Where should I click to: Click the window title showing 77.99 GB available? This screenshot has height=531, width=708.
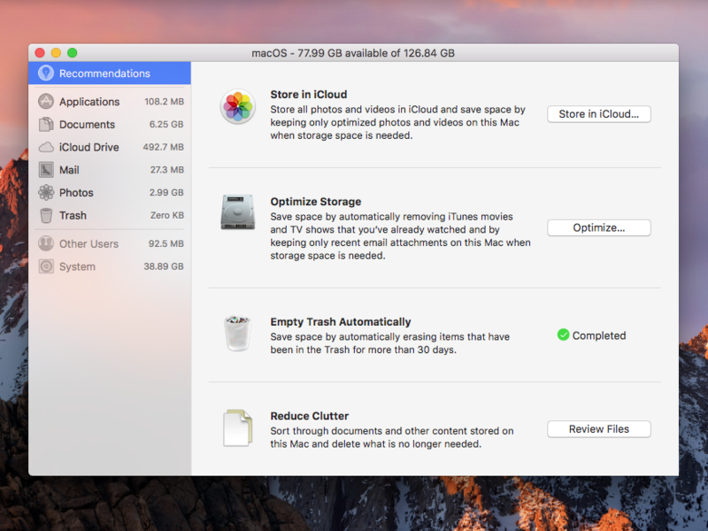(353, 53)
